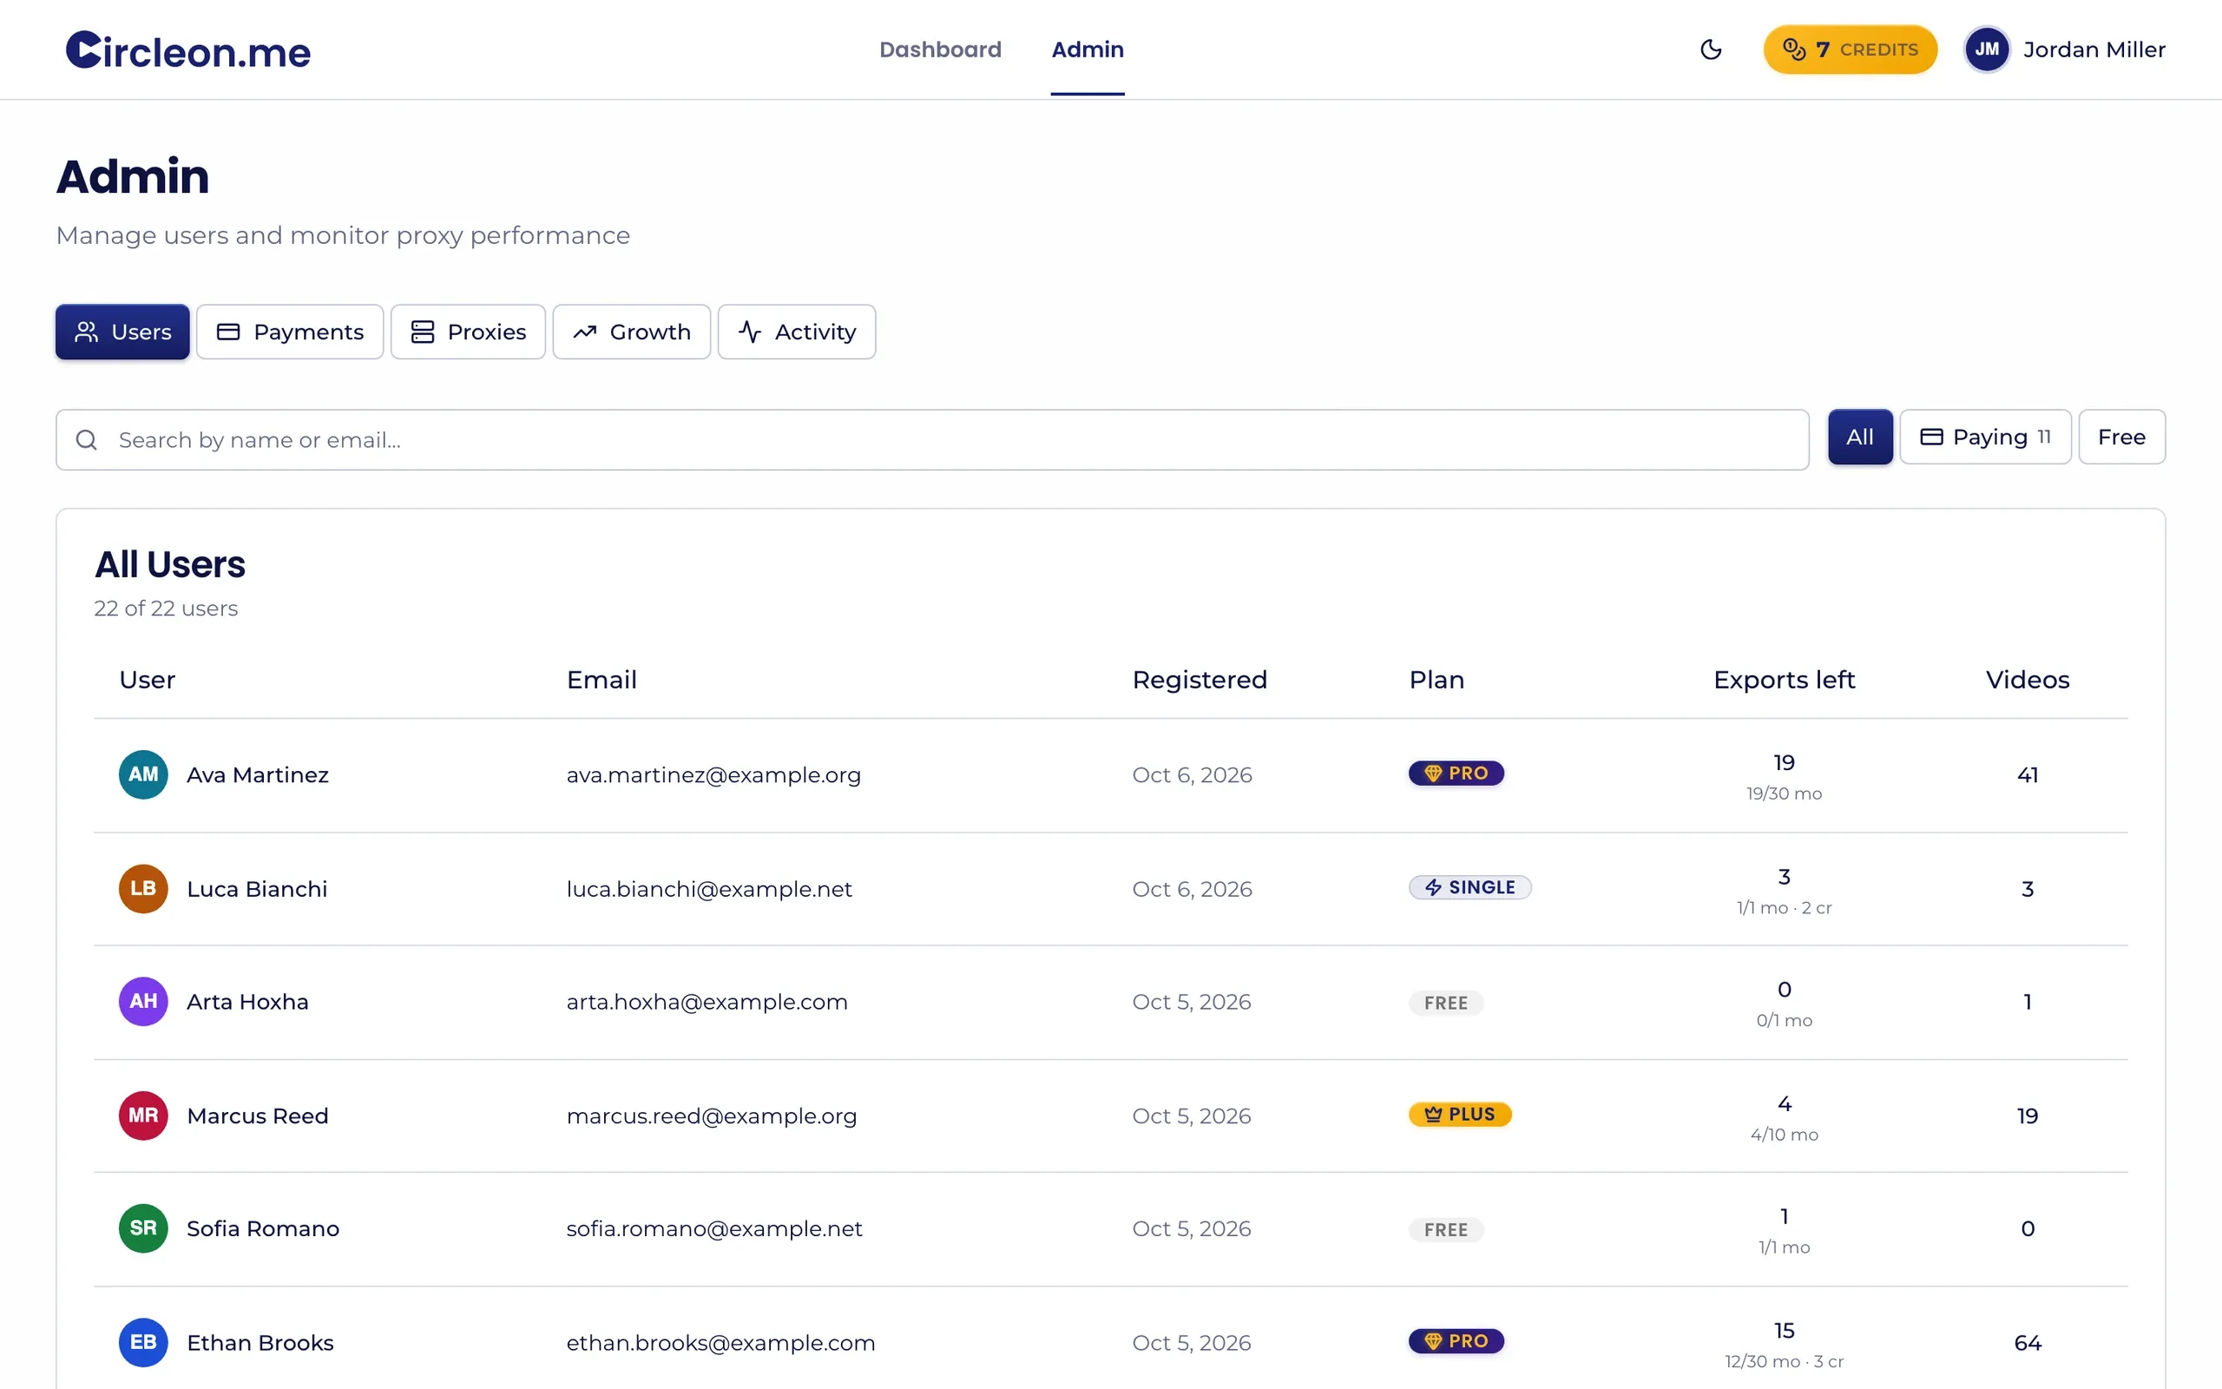
Task: Click the Email column header
Action: pyautogui.click(x=602, y=680)
